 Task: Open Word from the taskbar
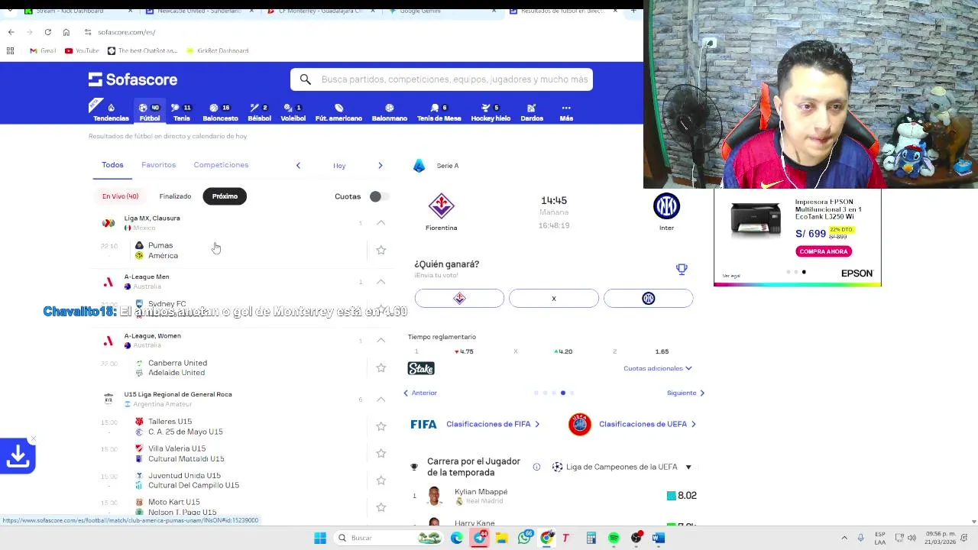pos(658,538)
